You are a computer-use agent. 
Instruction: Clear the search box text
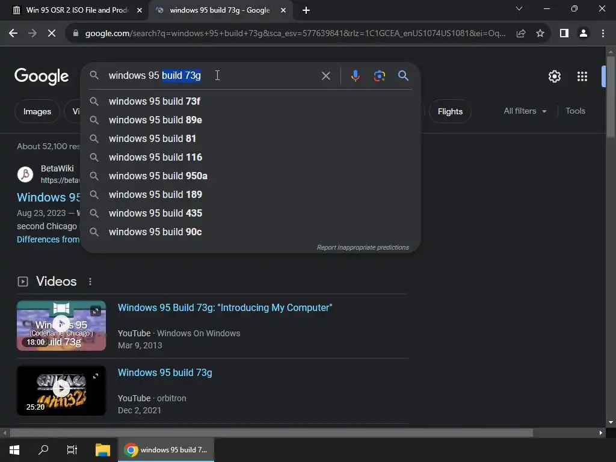(325, 76)
